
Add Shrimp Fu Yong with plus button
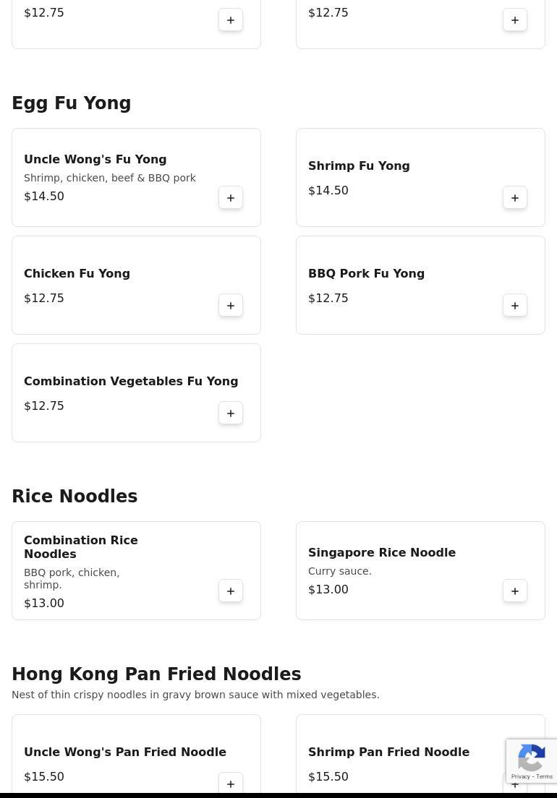pos(515,197)
